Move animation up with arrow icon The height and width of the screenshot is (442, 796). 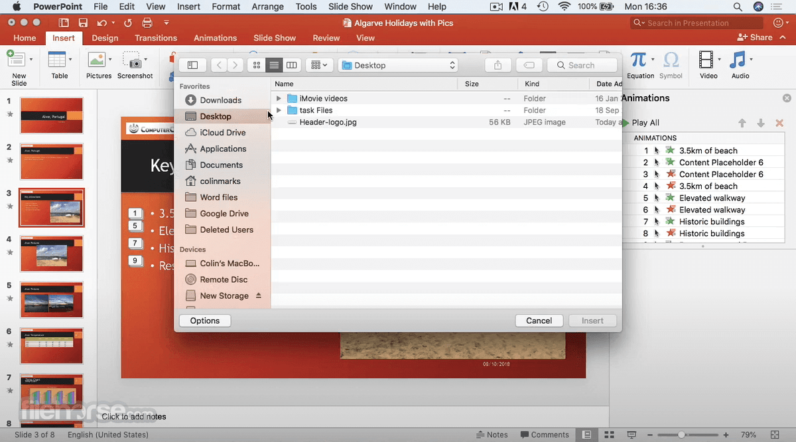pos(742,123)
